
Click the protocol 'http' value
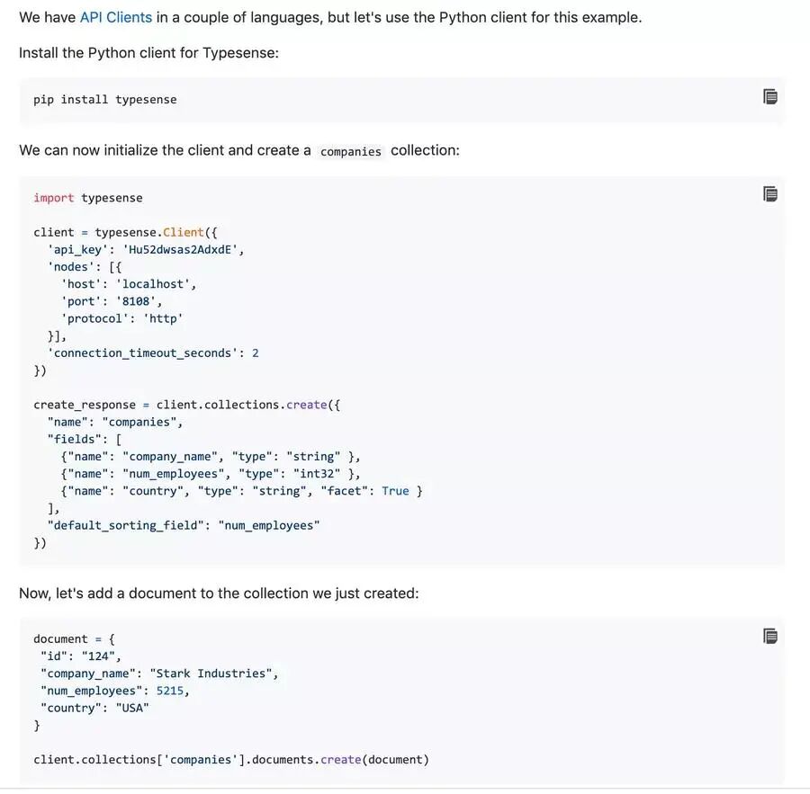[x=163, y=318]
